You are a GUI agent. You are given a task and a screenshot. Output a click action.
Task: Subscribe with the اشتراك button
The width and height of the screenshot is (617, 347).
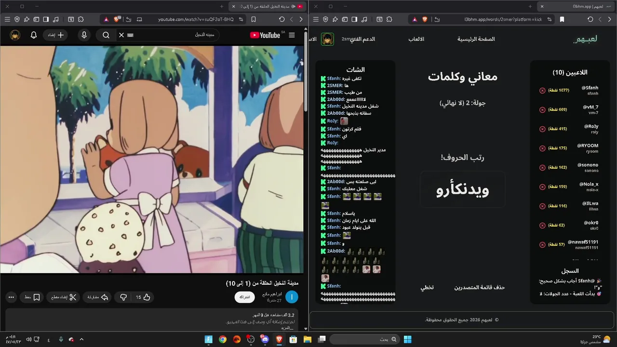click(x=245, y=297)
